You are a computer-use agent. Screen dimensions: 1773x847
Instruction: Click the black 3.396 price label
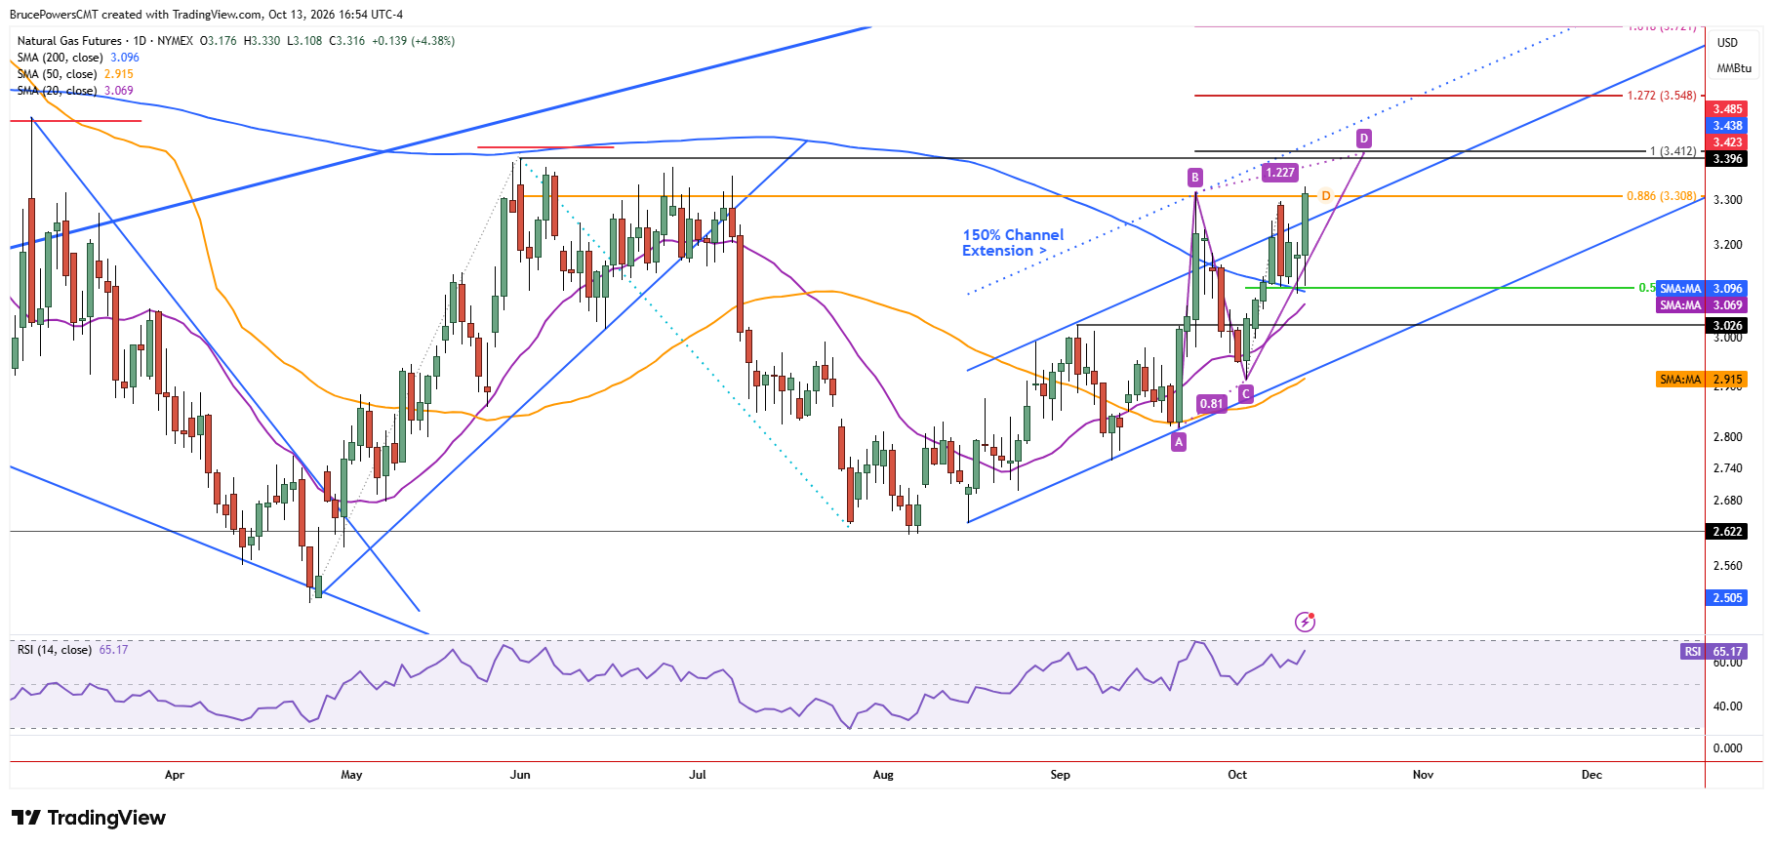point(1727,159)
